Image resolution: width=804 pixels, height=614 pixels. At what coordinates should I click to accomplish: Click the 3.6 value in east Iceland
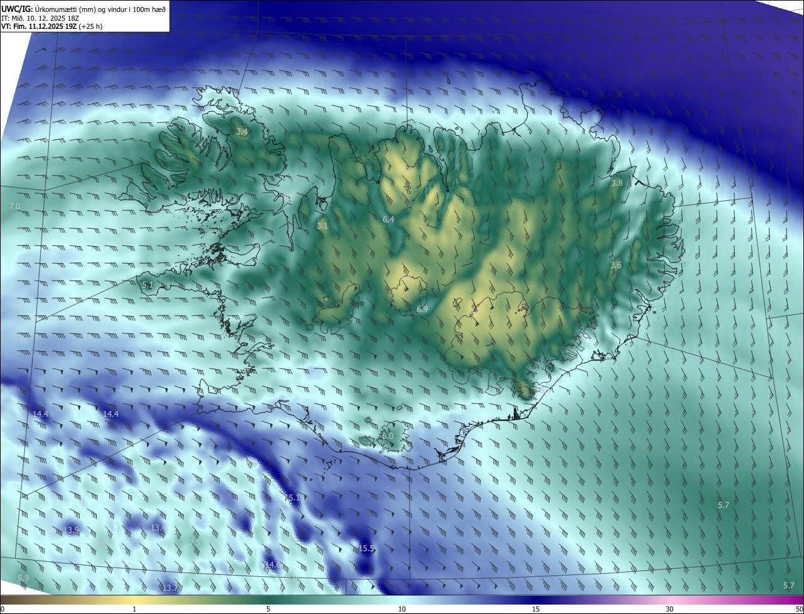[616, 266]
